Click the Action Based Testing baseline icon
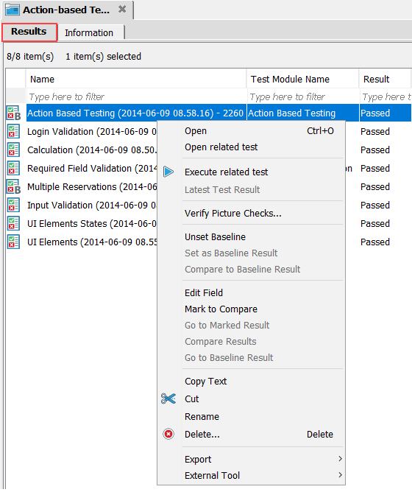 tap(14, 113)
